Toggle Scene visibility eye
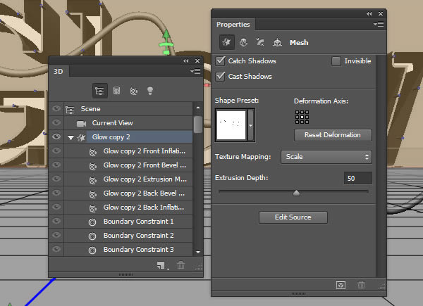423x306 pixels. [x=56, y=108]
